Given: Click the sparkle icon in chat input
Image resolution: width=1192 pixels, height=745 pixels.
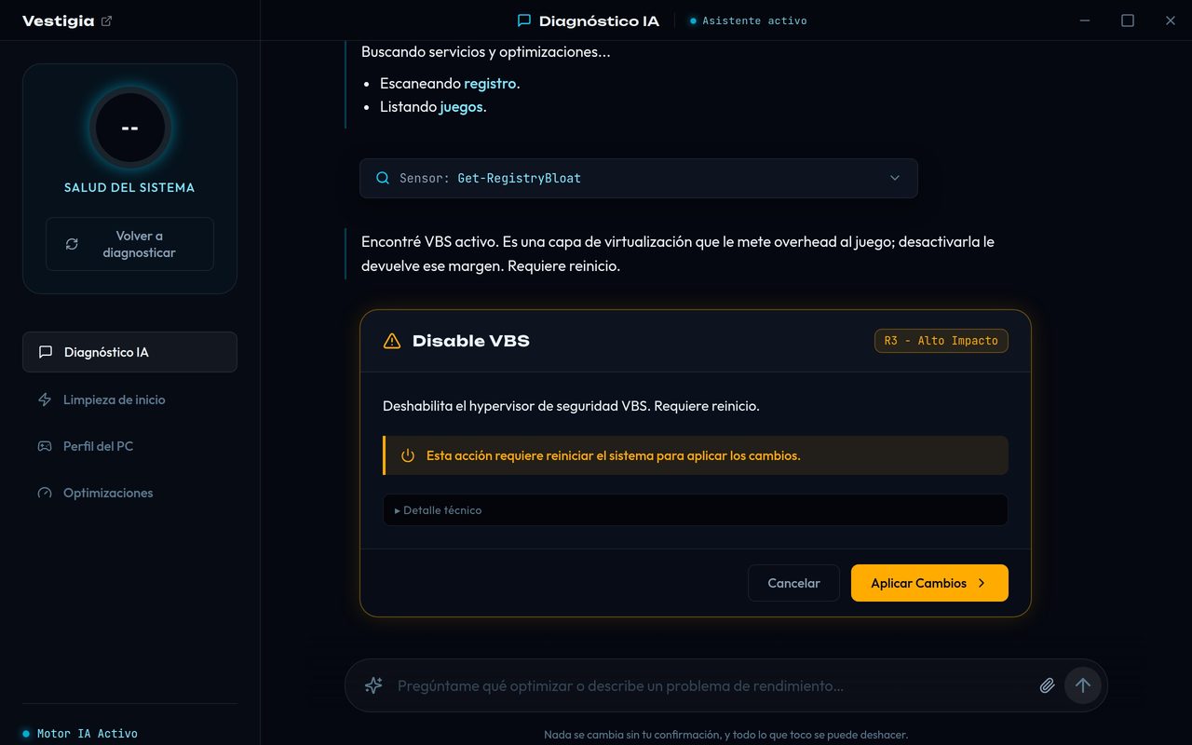Looking at the screenshot, I should coord(373,685).
